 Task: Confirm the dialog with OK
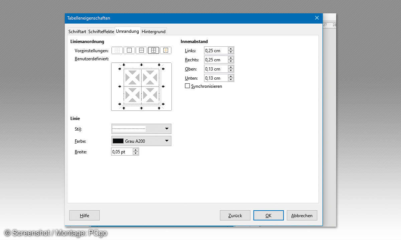(x=268, y=215)
